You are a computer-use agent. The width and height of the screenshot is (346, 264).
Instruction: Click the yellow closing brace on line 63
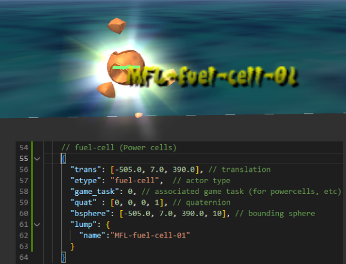click(72, 247)
